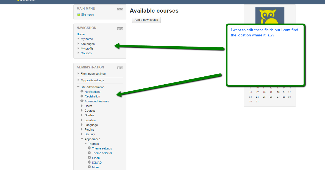This screenshot has width=325, height=170.
Task: Collapse the Appearance section
Action: (82, 139)
